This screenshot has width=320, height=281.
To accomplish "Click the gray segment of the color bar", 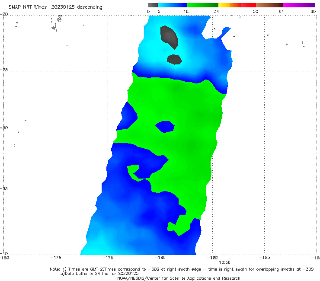I will pos(153,5).
